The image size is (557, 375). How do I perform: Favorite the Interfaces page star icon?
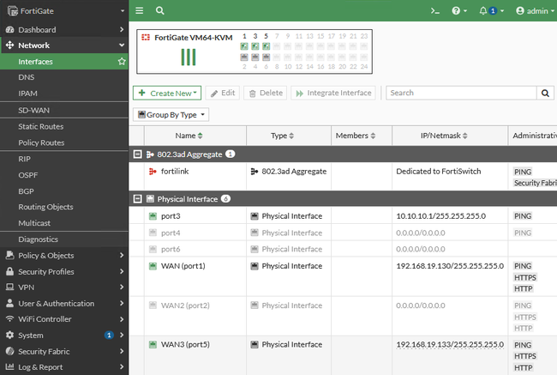(122, 62)
